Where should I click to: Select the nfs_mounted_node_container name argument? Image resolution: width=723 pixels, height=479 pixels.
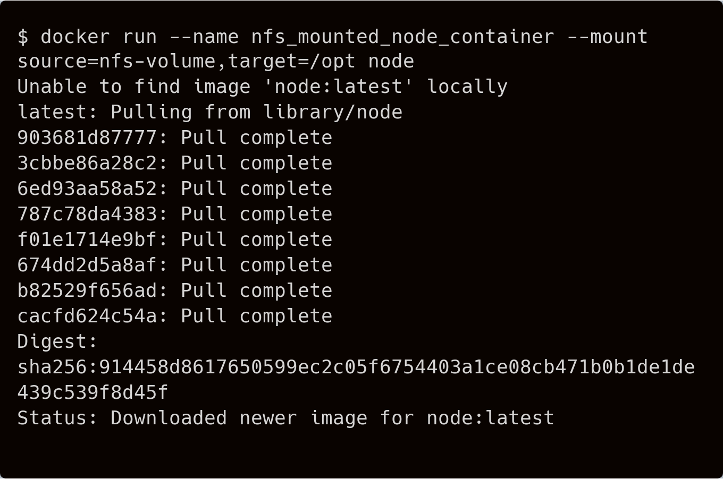click(x=403, y=37)
